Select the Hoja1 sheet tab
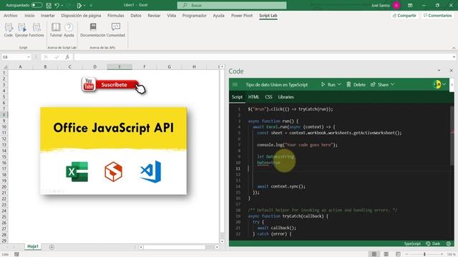Image resolution: width=458 pixels, height=257 pixels. (x=33, y=246)
